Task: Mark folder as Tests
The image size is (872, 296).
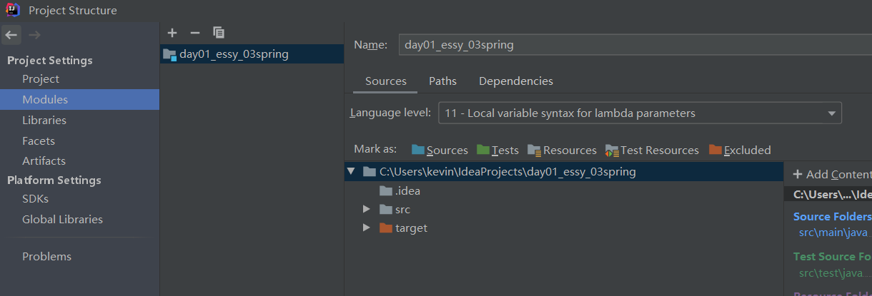Action: point(497,150)
